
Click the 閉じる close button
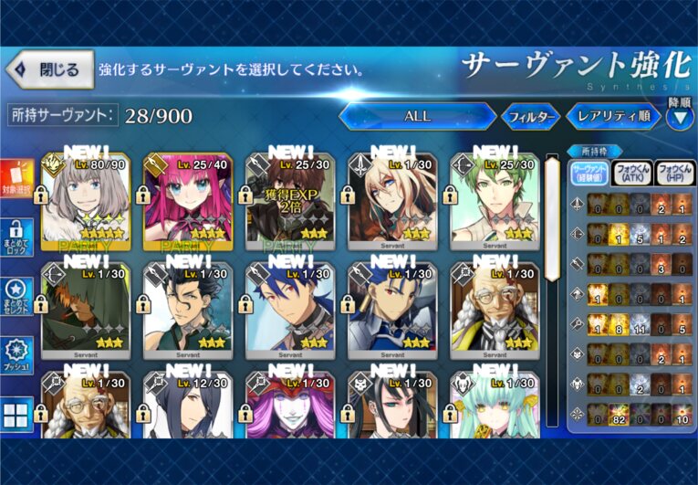[x=50, y=69]
